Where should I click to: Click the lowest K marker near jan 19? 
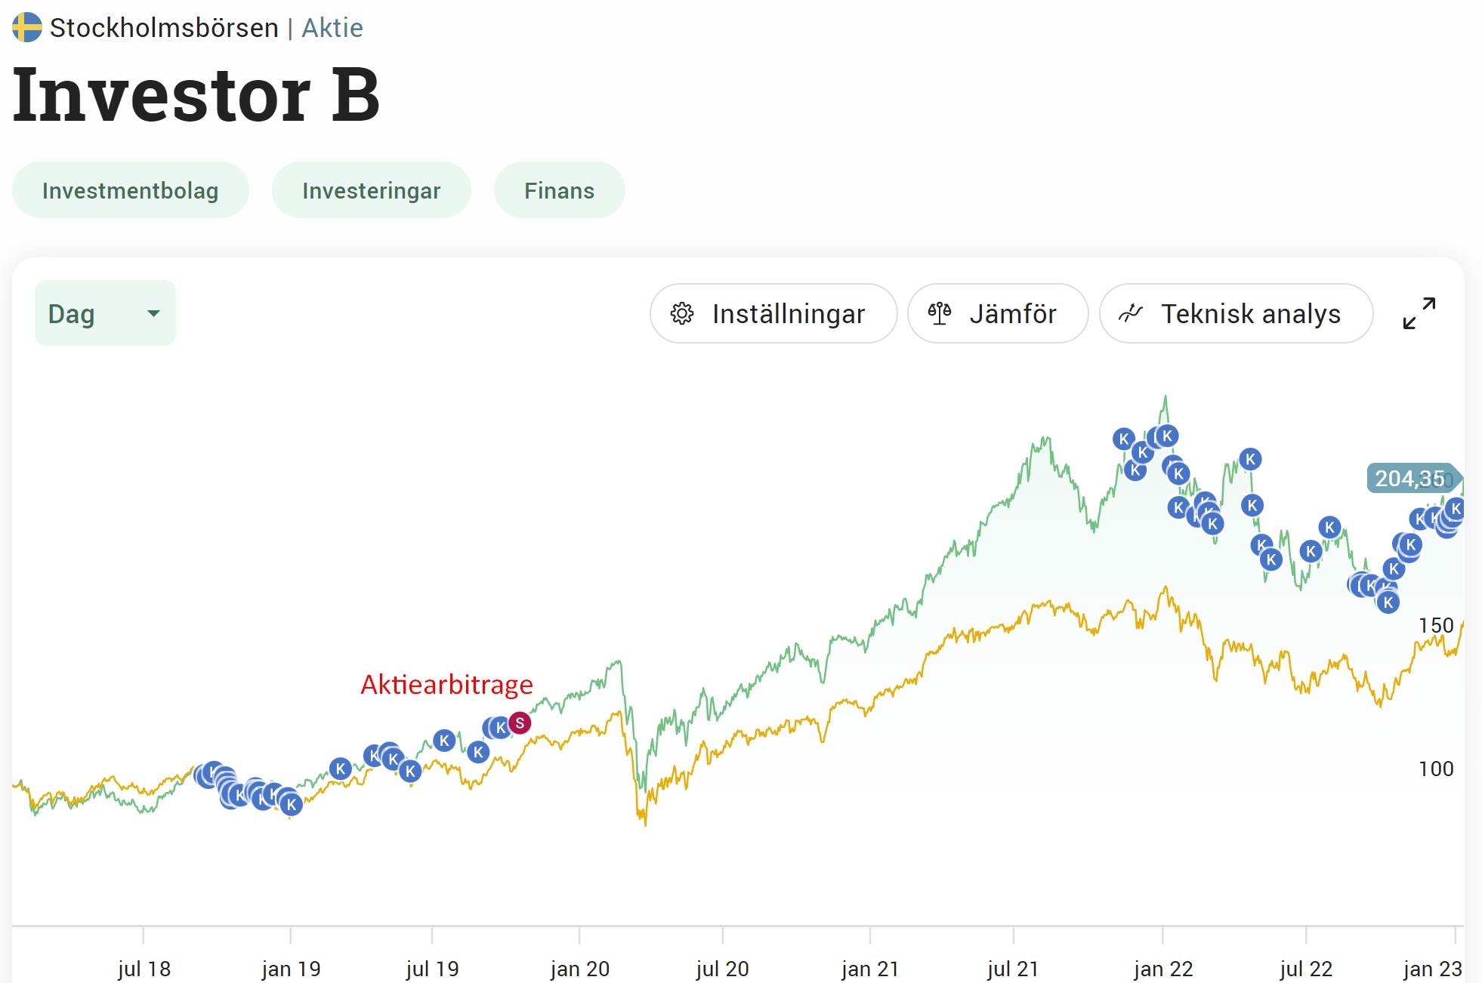pyautogui.click(x=291, y=805)
